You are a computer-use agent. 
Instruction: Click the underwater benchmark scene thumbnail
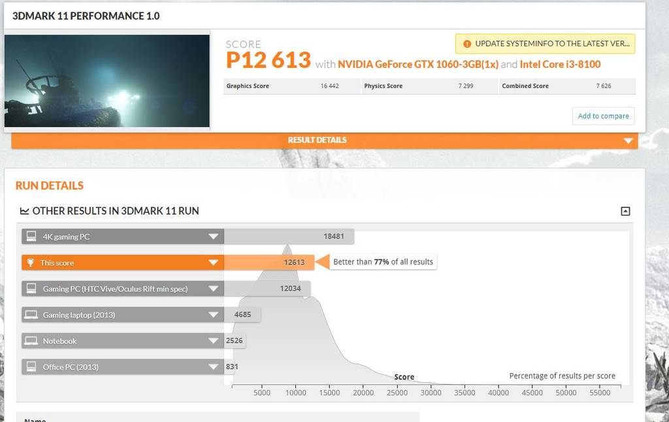click(107, 81)
